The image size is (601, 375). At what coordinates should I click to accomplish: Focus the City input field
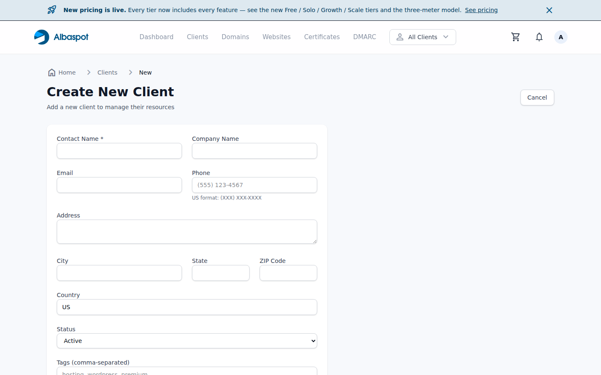pos(119,273)
